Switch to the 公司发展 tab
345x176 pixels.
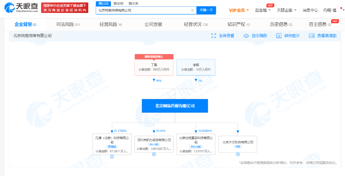(x=153, y=25)
